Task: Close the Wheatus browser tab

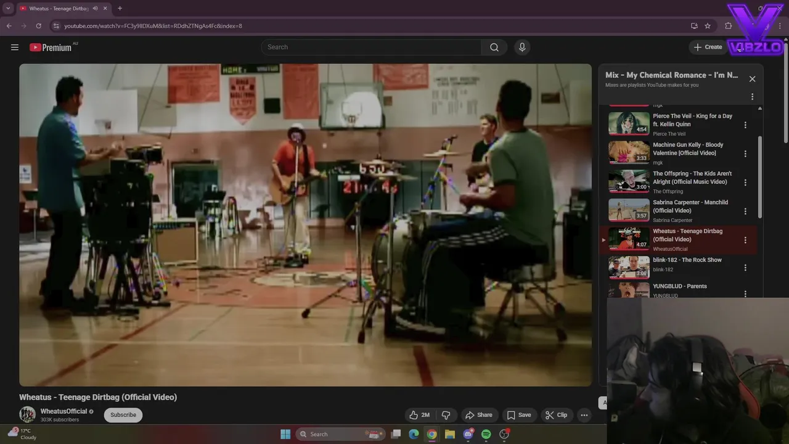Action: (x=105, y=9)
